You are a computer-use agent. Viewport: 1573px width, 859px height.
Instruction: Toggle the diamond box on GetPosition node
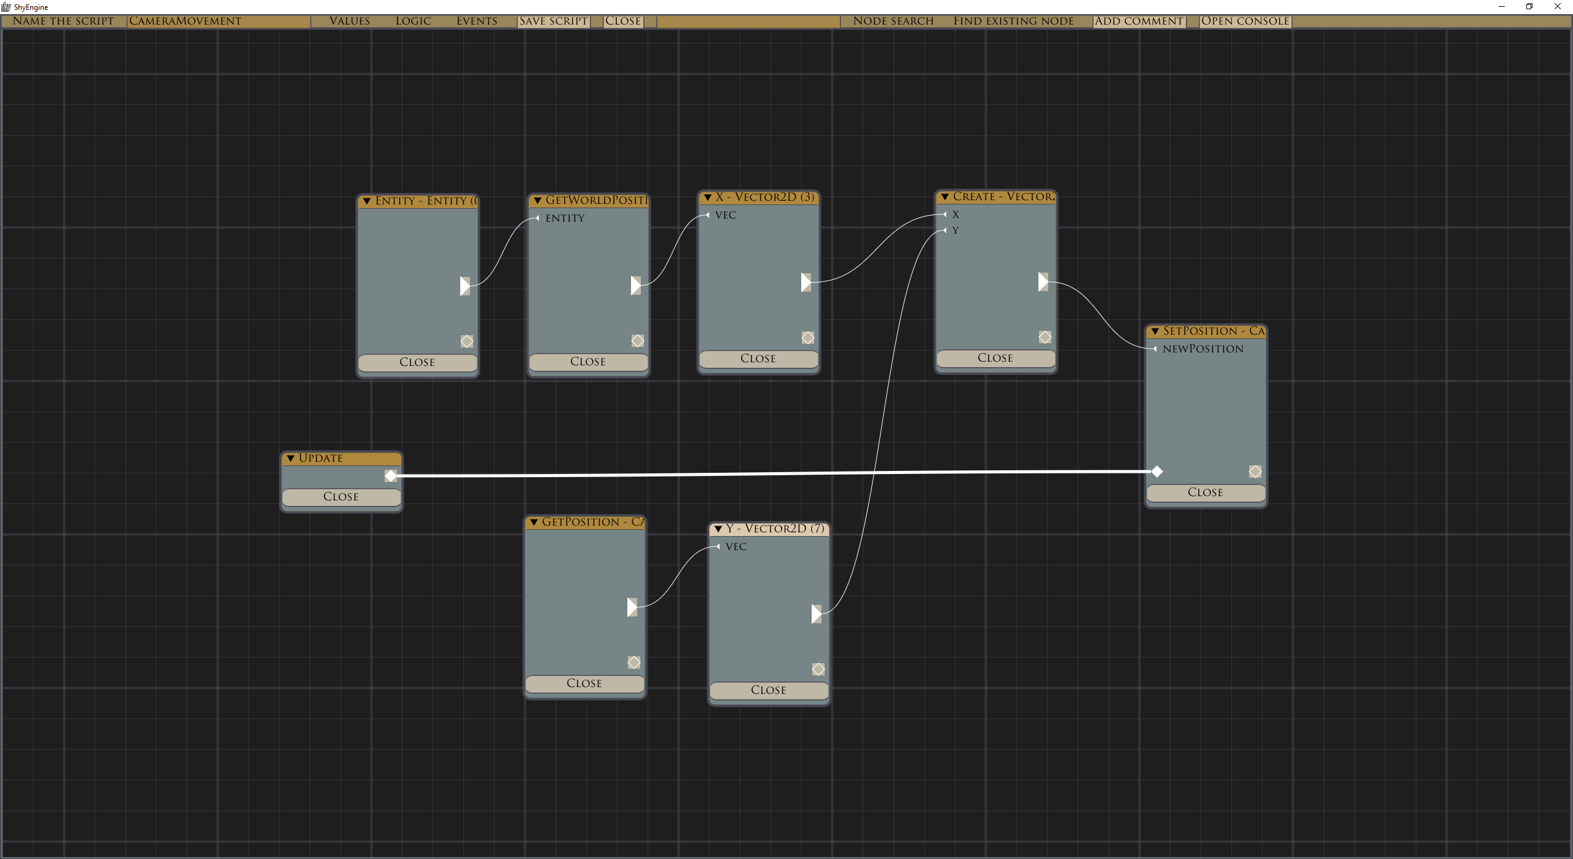[634, 663]
